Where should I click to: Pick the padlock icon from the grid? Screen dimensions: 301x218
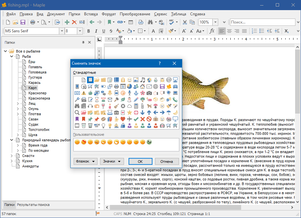pos(123,80)
